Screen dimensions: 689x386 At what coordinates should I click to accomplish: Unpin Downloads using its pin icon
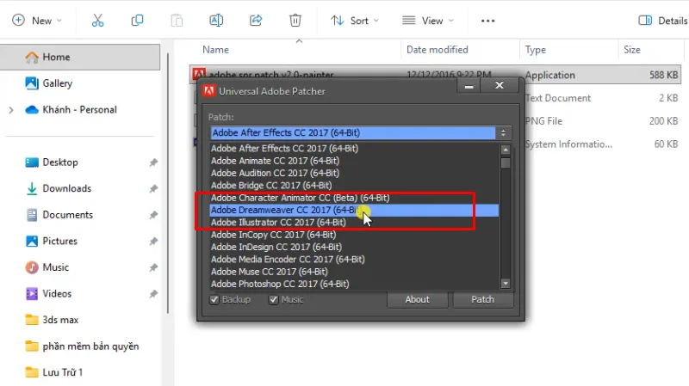[x=153, y=189]
